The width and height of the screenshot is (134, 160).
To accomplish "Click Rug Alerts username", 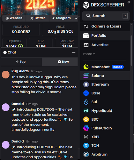I will tap(20, 71).
